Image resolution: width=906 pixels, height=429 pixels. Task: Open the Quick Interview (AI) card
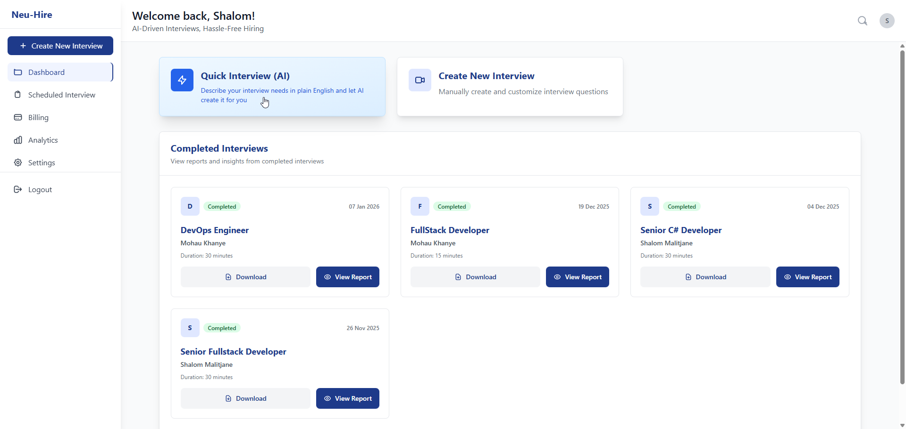[x=272, y=87]
